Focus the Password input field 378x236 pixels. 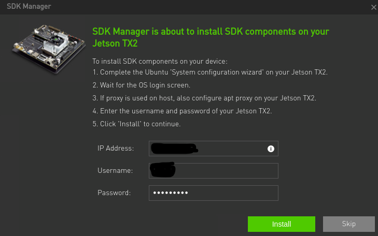pos(213,193)
